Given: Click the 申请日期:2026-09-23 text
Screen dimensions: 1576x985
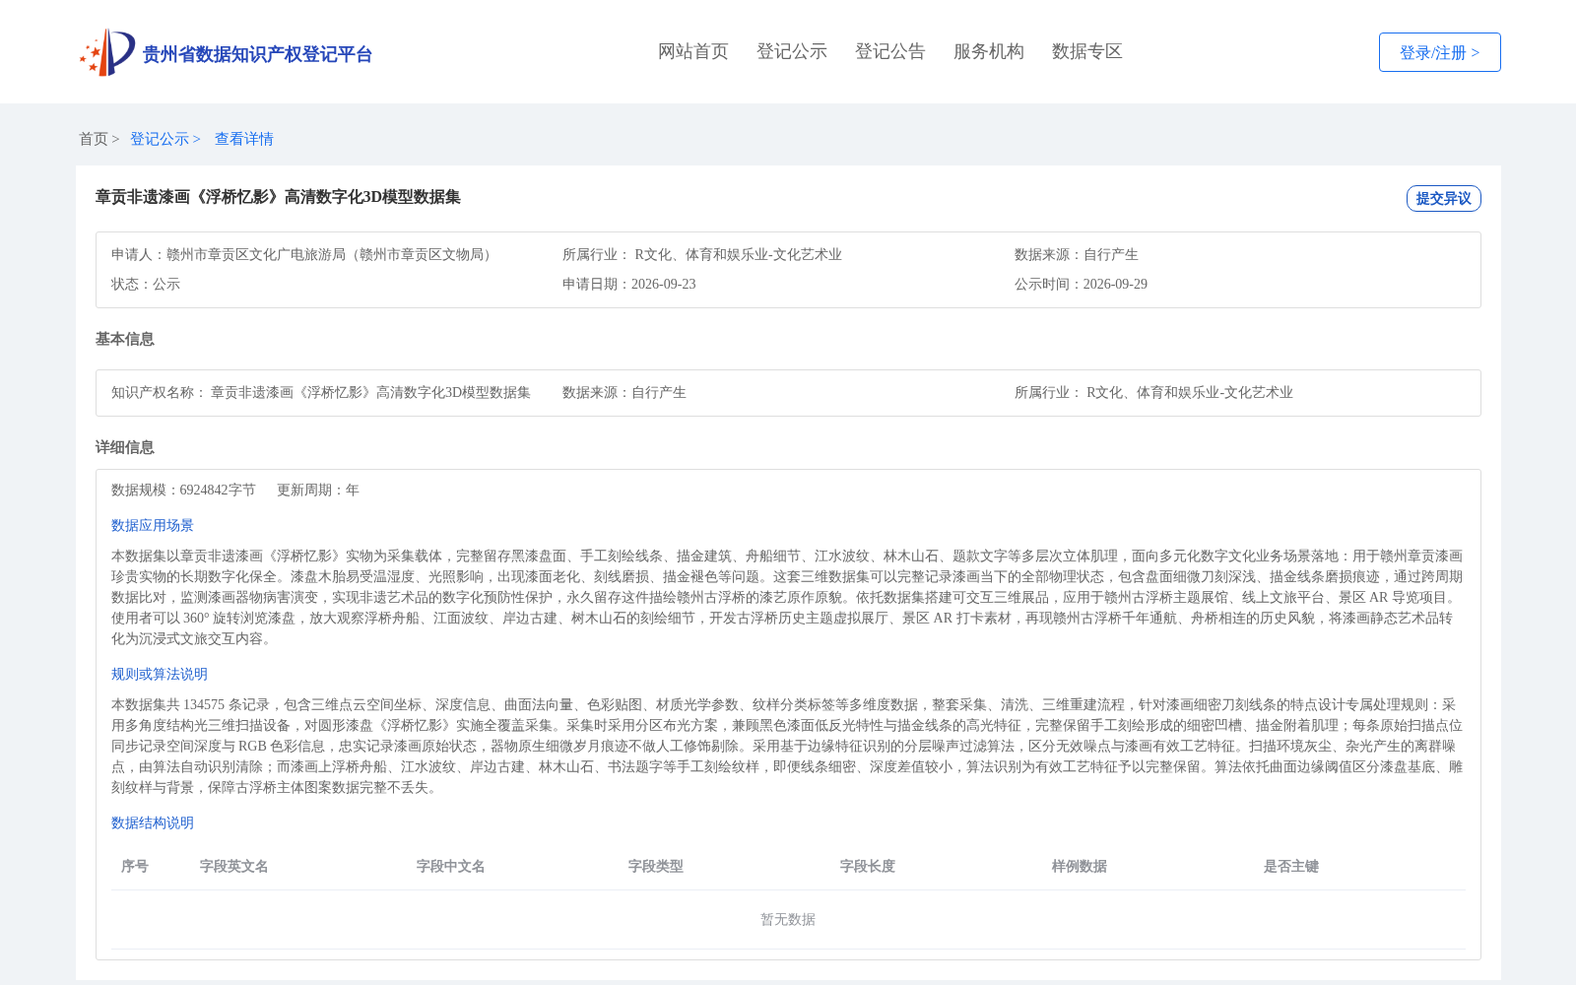Looking at the screenshot, I should tap(628, 284).
